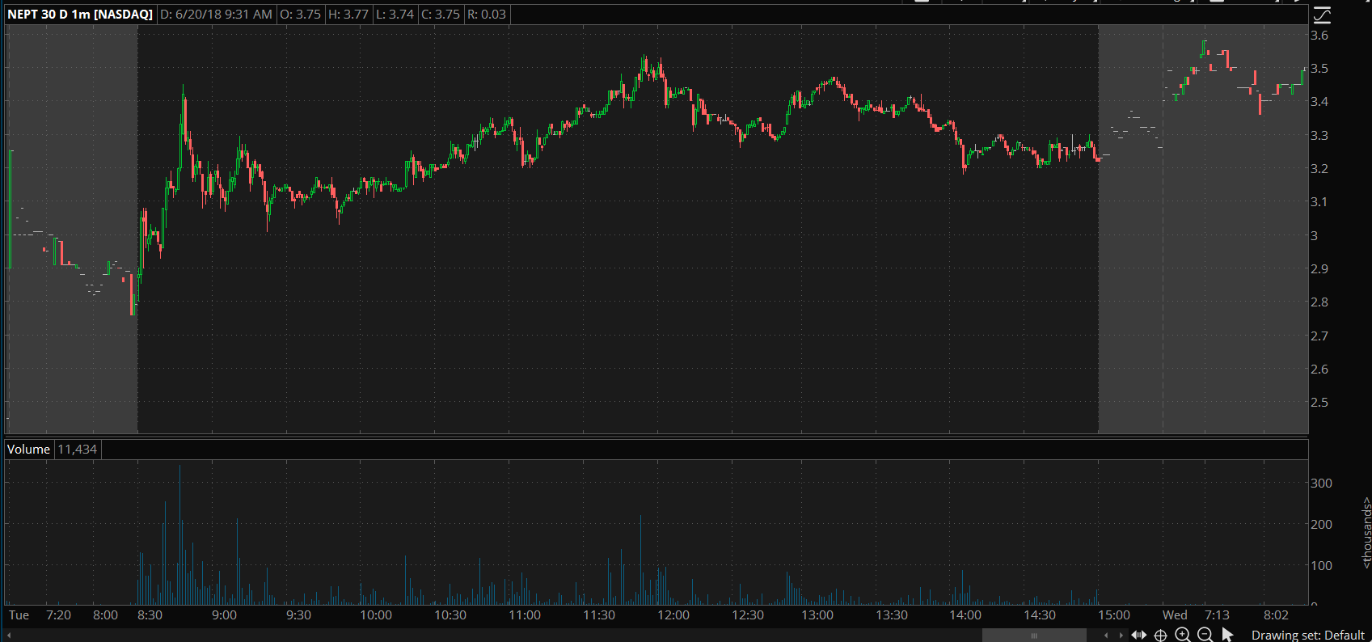Screen dimensions: 1372x642
Task: Click the 2.8 price axis label
Action: 1319,302
